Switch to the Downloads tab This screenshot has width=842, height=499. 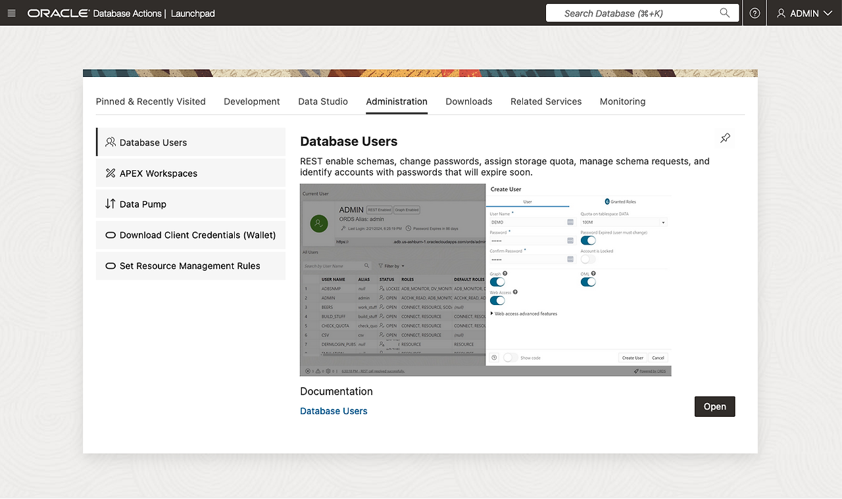click(469, 101)
